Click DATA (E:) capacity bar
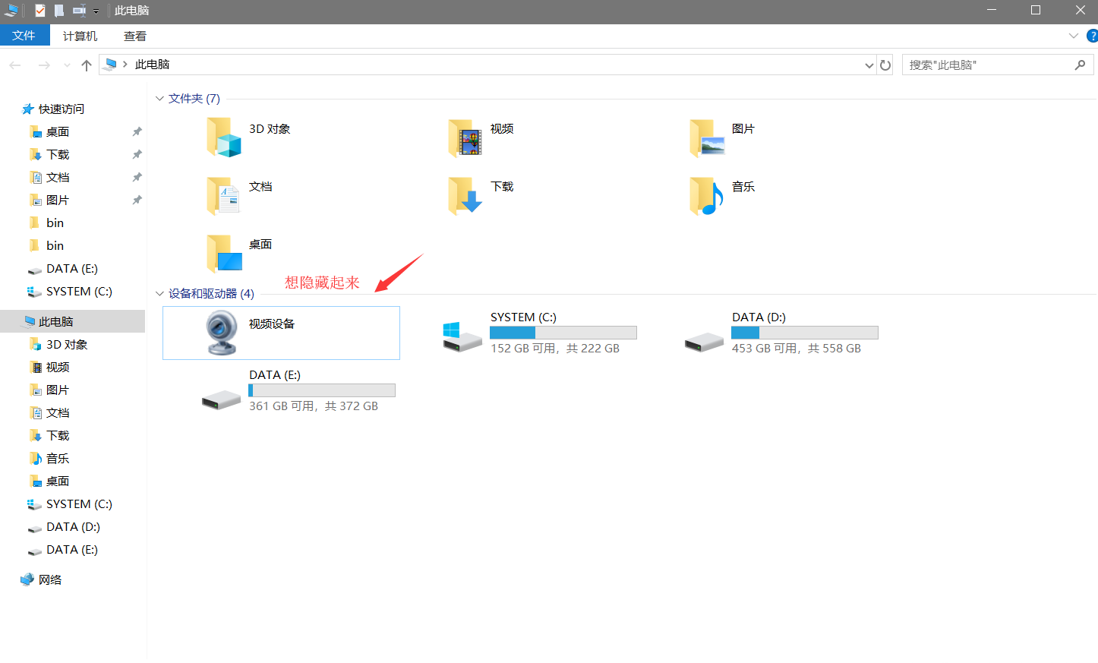This screenshot has width=1098, height=663. [322, 390]
